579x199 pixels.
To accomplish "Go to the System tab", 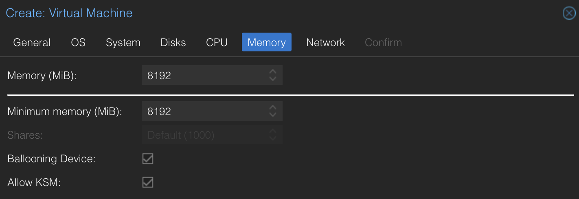I will click(x=123, y=42).
